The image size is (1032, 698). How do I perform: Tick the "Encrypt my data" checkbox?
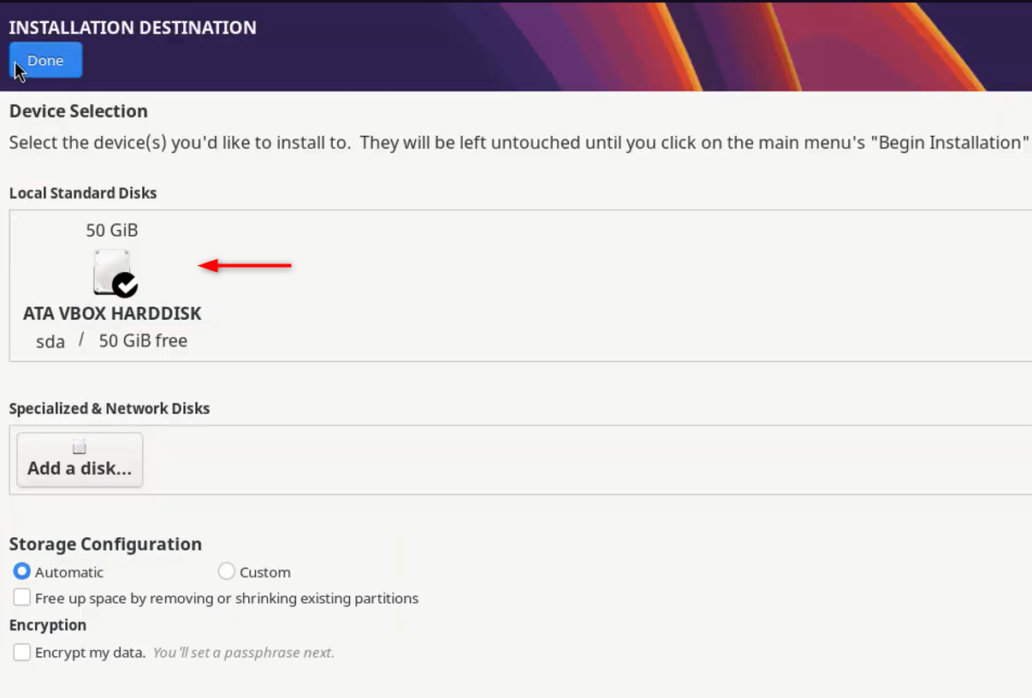22,653
